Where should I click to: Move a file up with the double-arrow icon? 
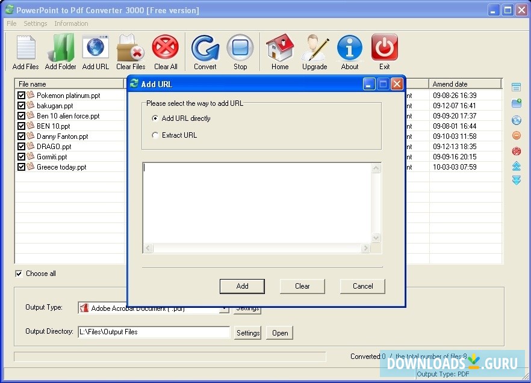[x=516, y=167]
